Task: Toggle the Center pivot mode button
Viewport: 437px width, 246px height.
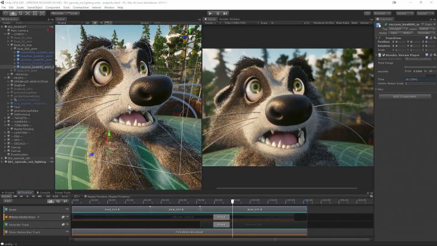Action: [58, 13]
